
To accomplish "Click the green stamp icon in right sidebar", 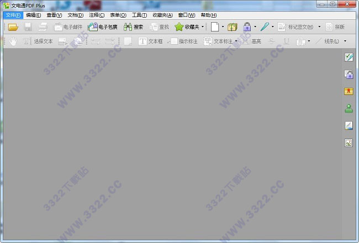I will [349, 109].
